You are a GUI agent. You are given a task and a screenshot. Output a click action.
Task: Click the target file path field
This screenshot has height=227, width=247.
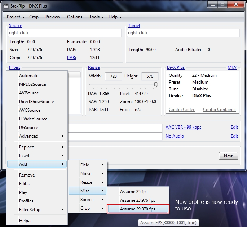click(x=184, y=33)
